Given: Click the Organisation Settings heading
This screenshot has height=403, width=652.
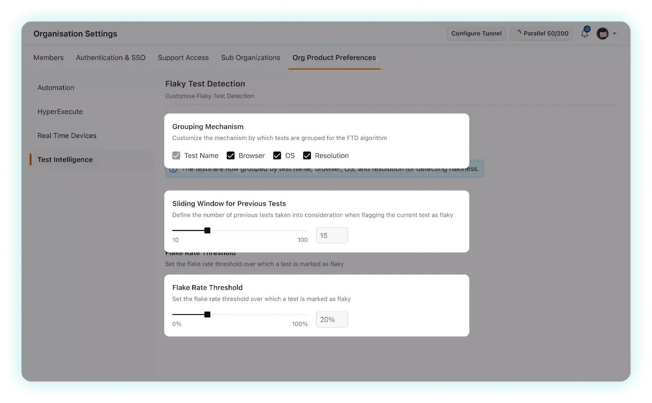Looking at the screenshot, I should 75,34.
